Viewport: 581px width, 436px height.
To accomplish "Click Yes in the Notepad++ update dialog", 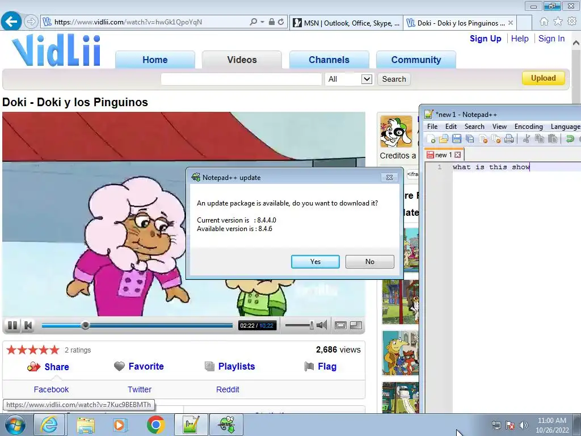I will 315,261.
